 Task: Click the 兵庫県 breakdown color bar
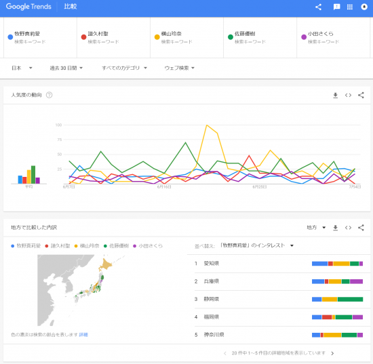(x=337, y=281)
